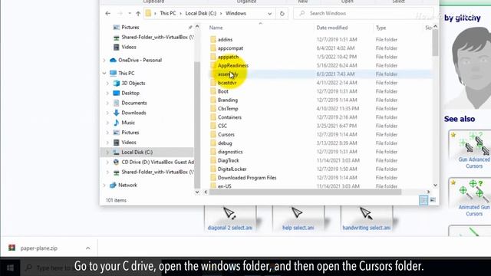
Task: Select the Branding folder icon
Action: pyautogui.click(x=213, y=100)
